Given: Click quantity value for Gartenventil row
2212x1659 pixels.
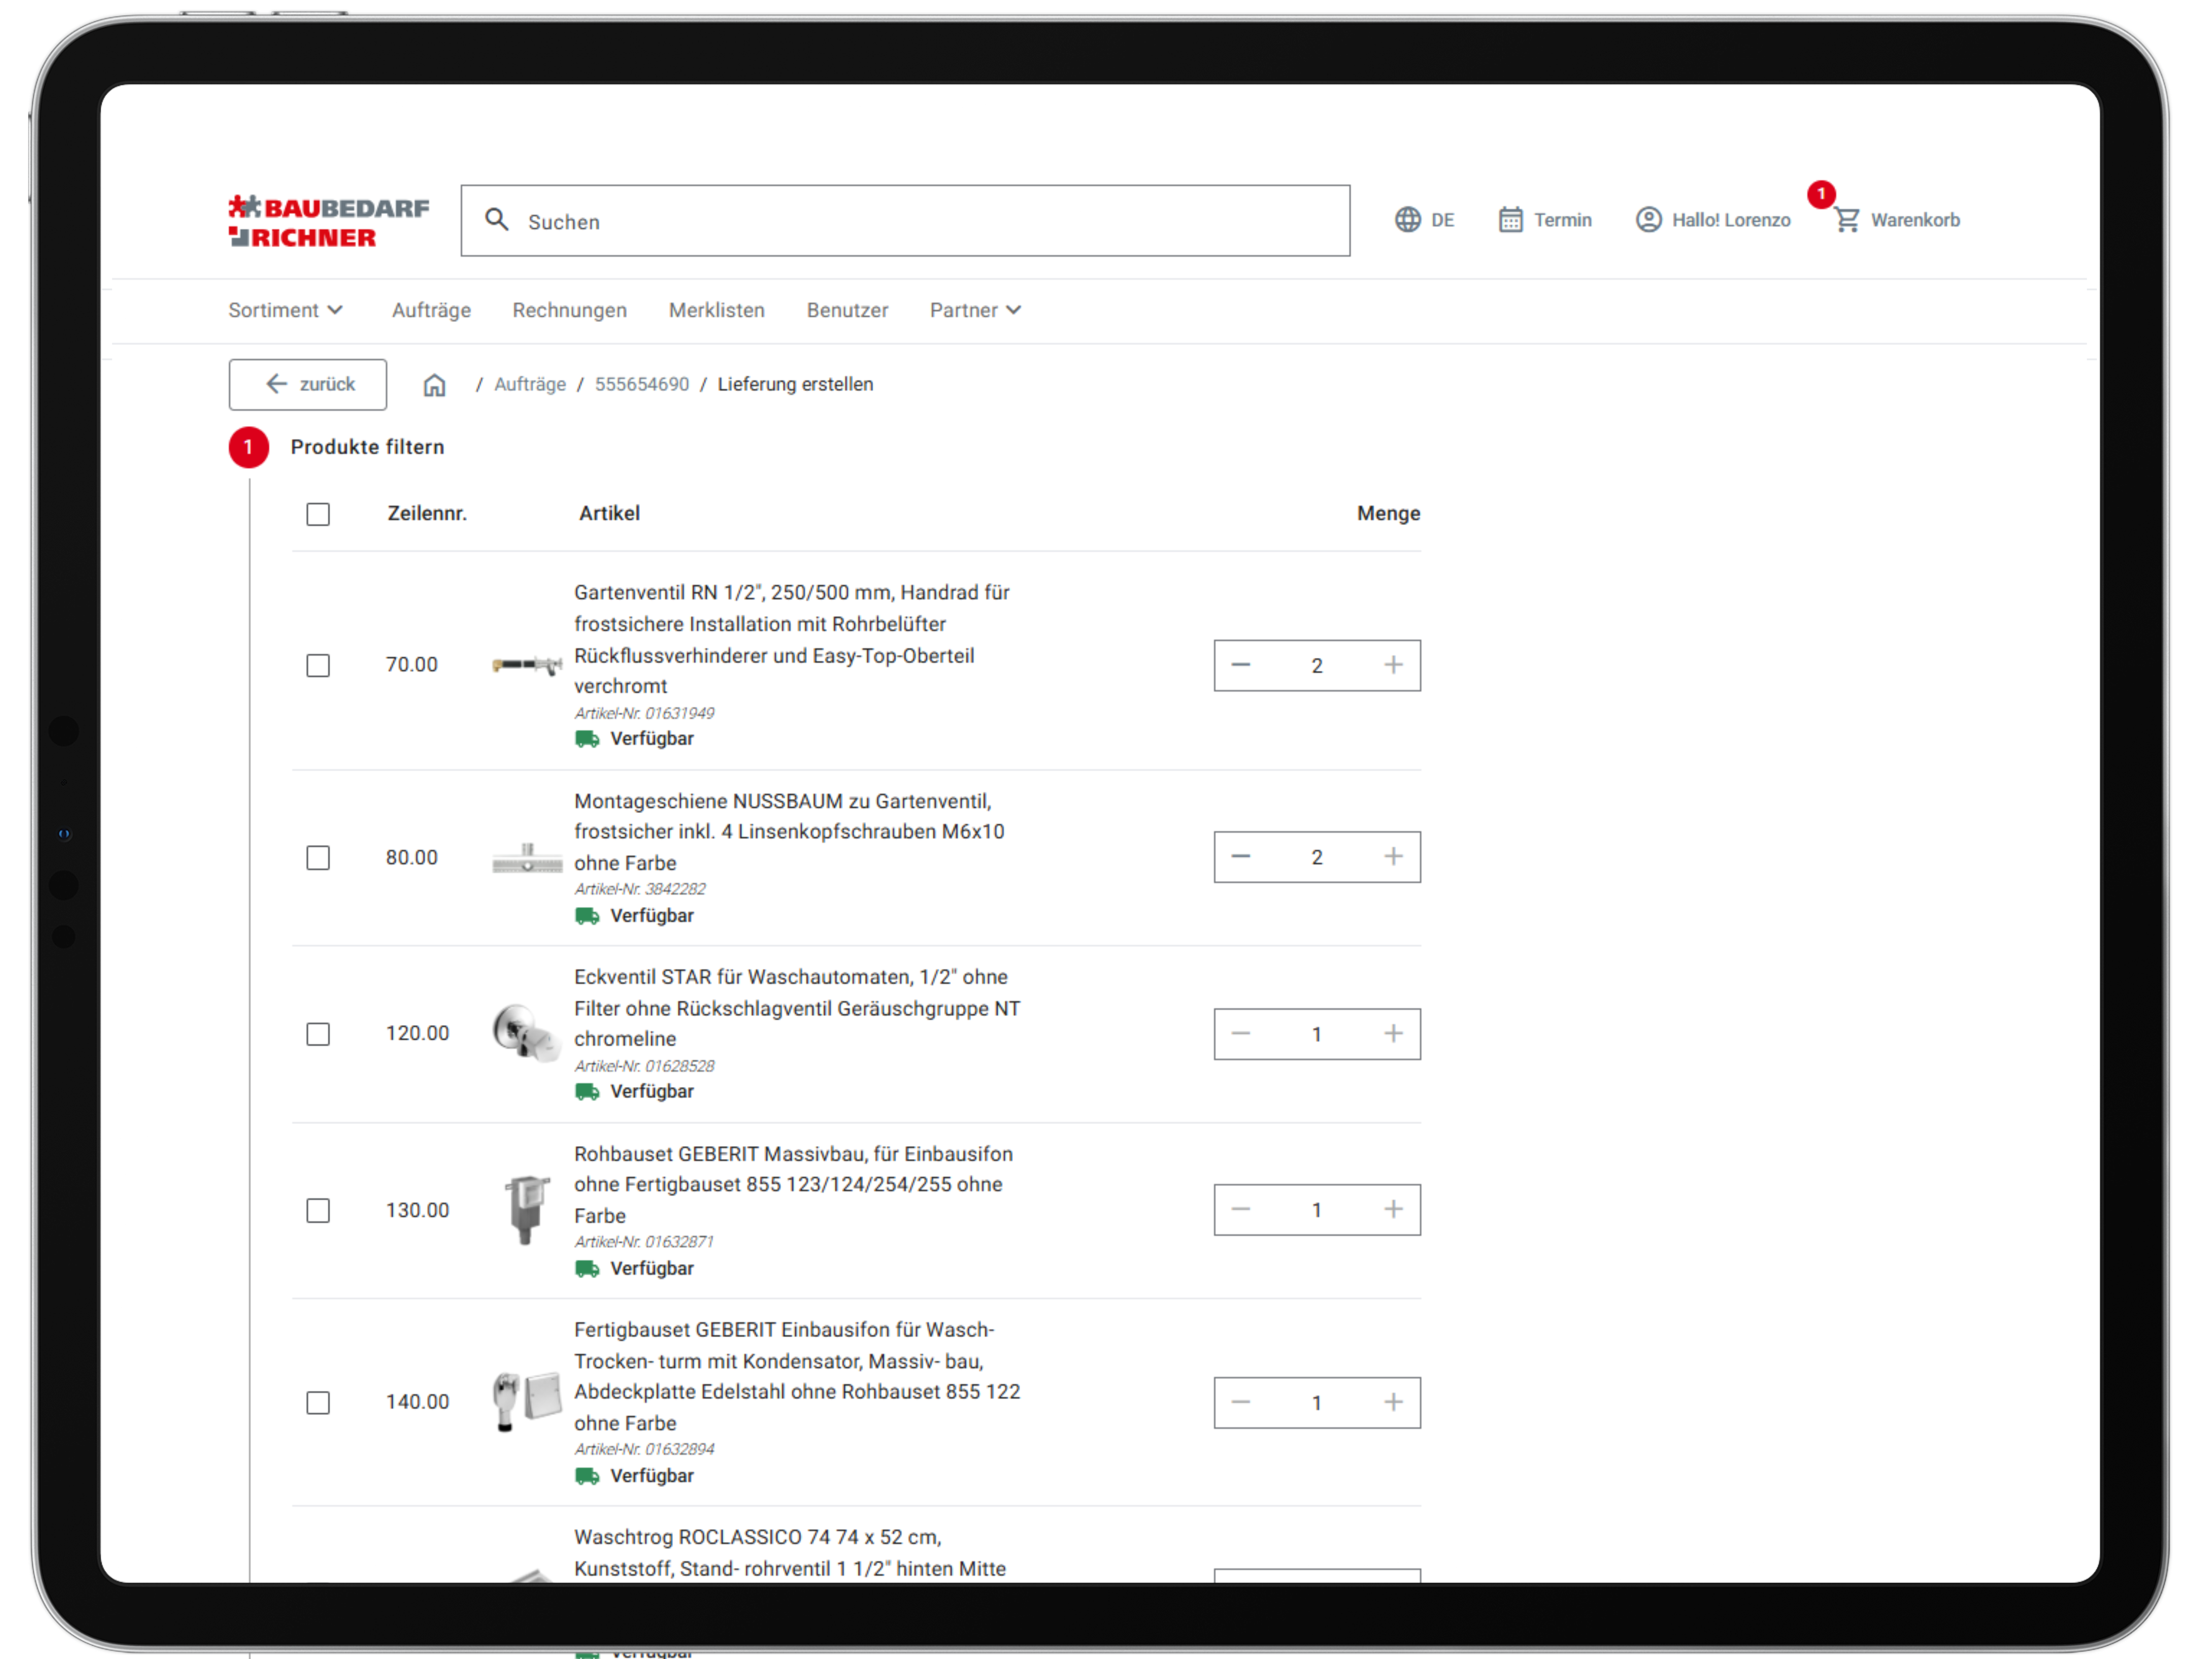Looking at the screenshot, I should pyautogui.click(x=1317, y=666).
